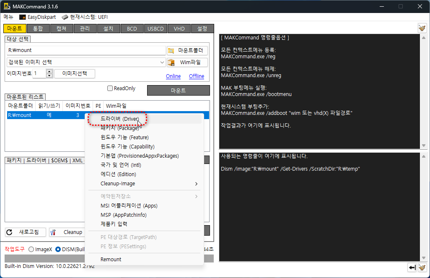Choose MSI 어플리케이션 (Apps) entry
The width and height of the screenshot is (430, 278).
[x=145, y=206]
